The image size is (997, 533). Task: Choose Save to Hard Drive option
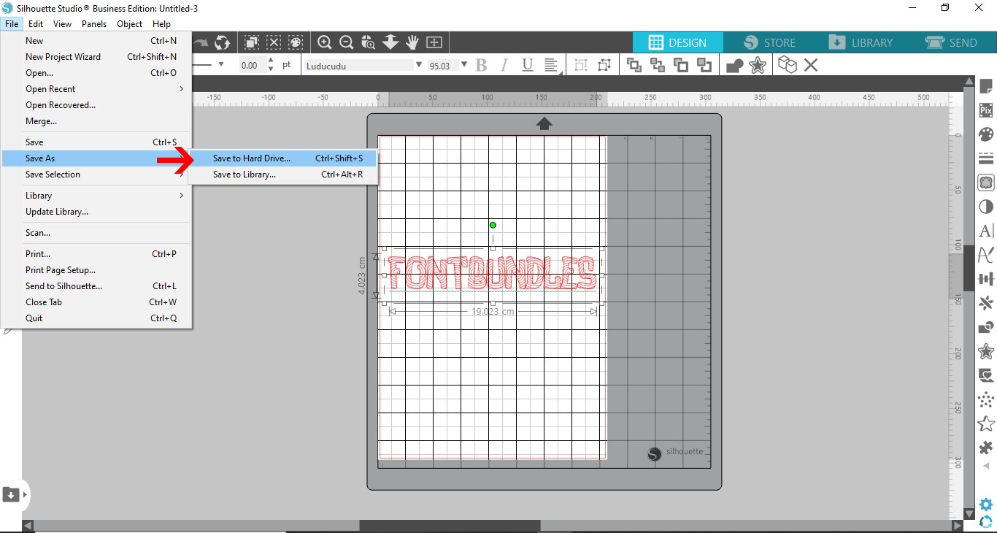(282, 158)
